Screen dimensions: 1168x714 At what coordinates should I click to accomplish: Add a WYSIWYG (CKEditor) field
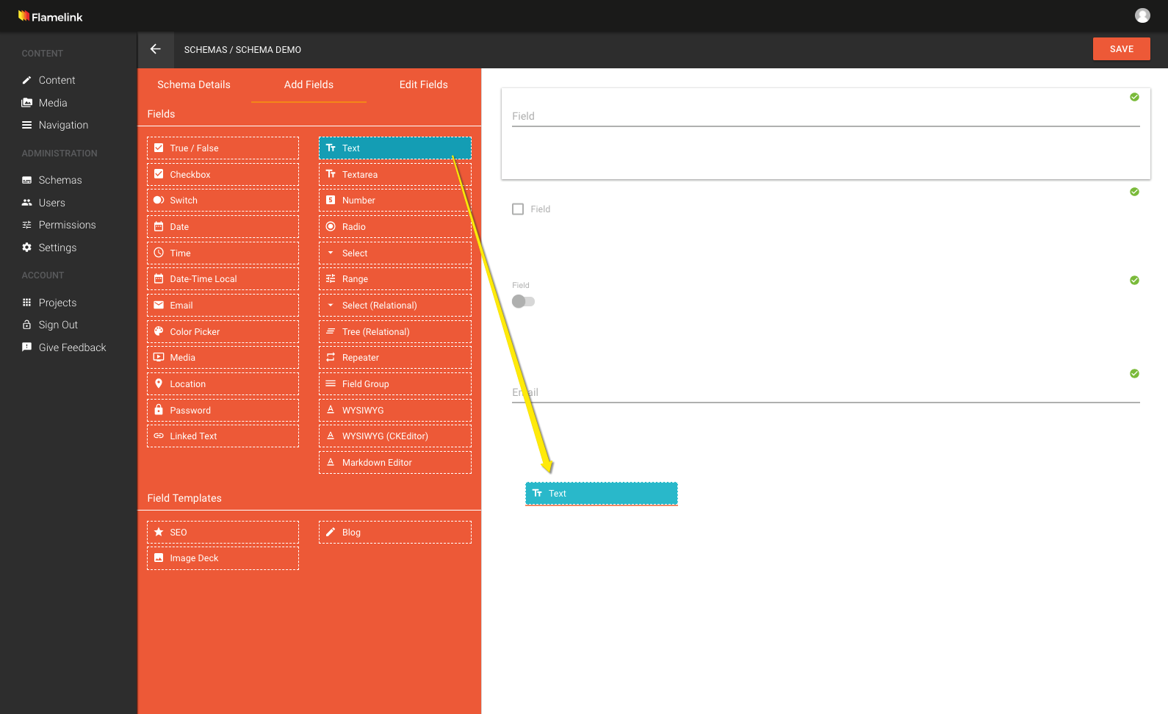click(x=395, y=436)
